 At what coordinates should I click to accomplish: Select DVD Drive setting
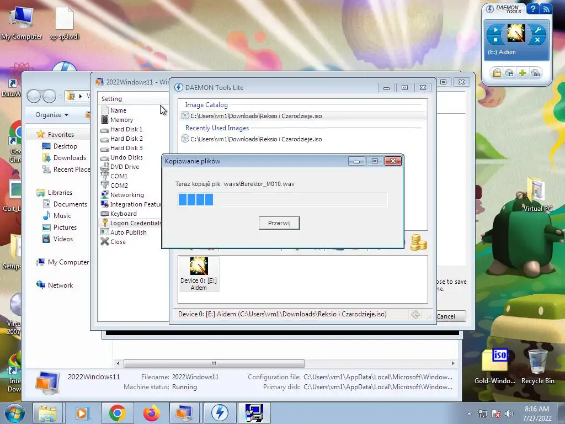coord(120,167)
